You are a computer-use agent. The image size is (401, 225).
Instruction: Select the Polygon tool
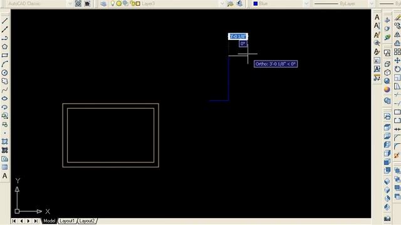(4, 47)
